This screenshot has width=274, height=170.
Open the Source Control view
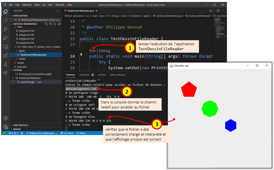click(5, 29)
